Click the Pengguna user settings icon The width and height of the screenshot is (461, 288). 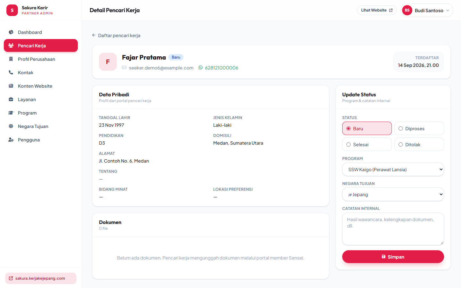click(x=11, y=140)
